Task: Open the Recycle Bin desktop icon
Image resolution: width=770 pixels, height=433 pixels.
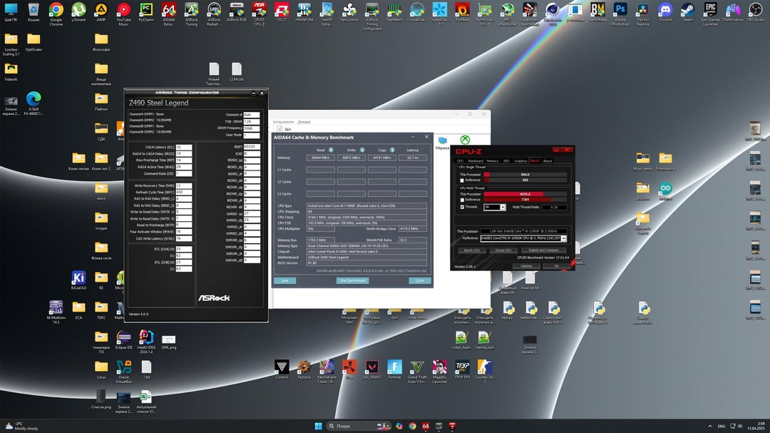Action: [34, 12]
